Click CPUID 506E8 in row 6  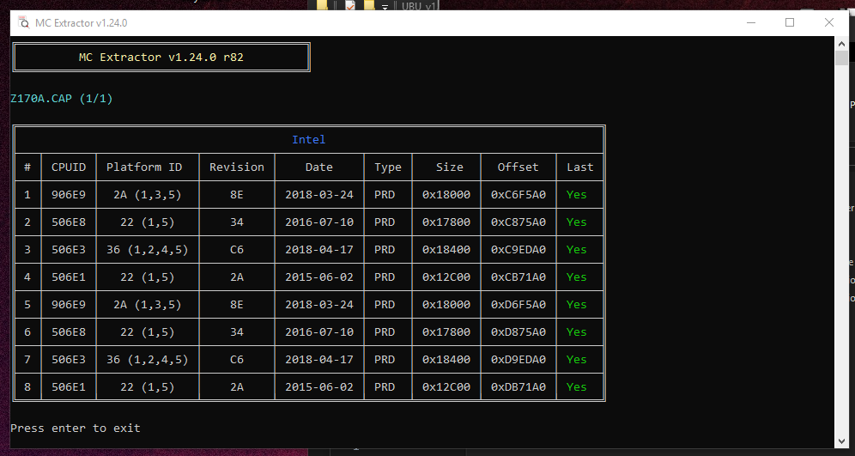pos(69,332)
